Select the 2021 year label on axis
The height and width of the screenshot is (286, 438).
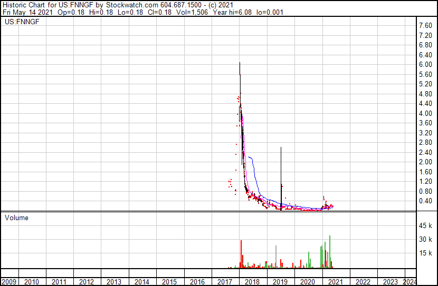pyautogui.click(x=335, y=282)
